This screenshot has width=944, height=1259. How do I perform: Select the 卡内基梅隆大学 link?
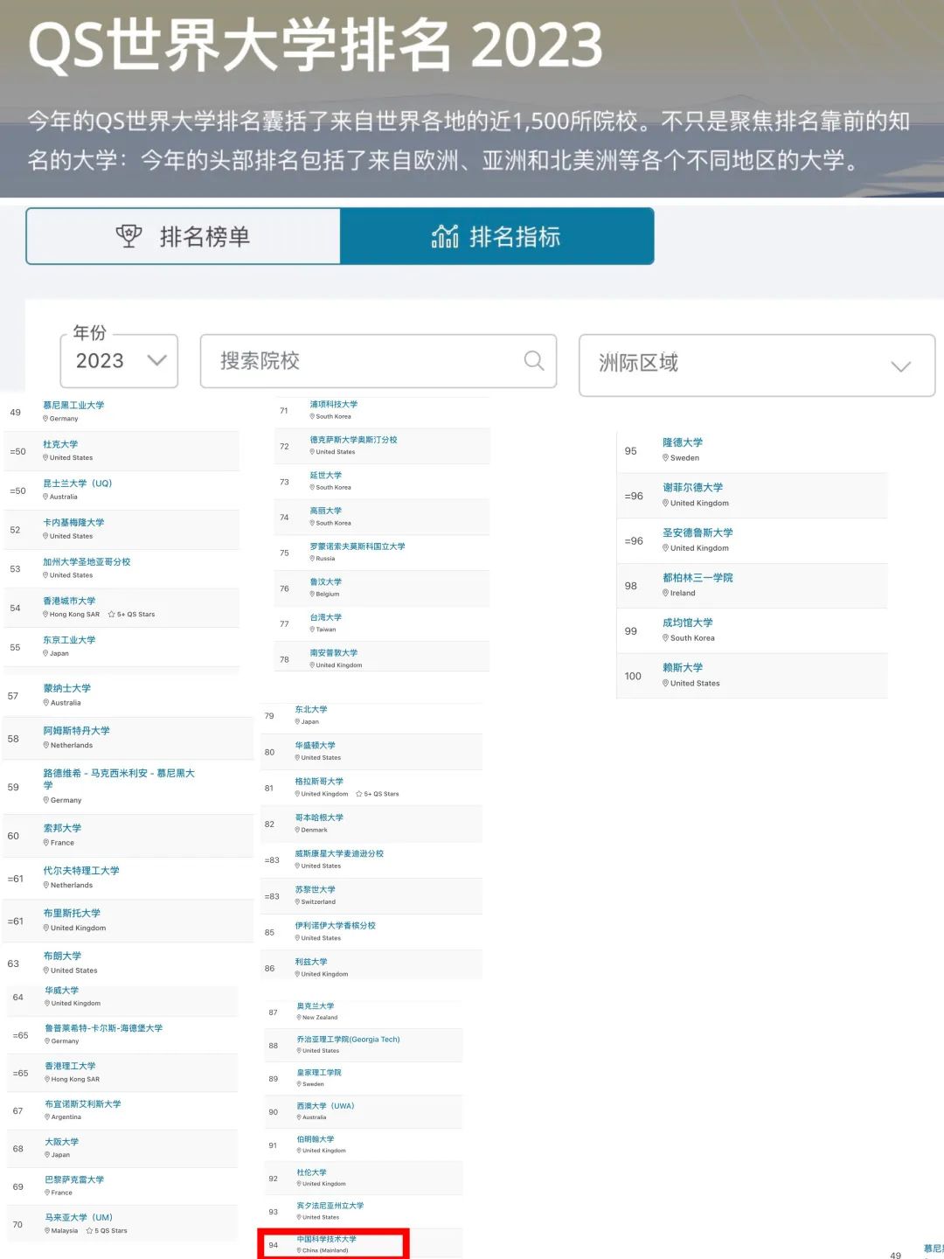pos(73,523)
